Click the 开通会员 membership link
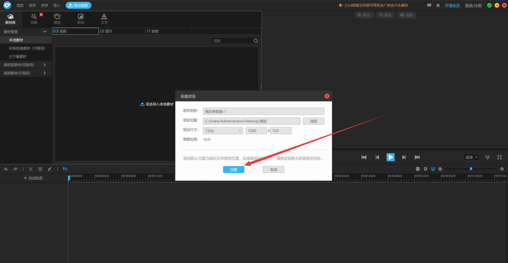The image size is (508, 263). [x=452, y=6]
